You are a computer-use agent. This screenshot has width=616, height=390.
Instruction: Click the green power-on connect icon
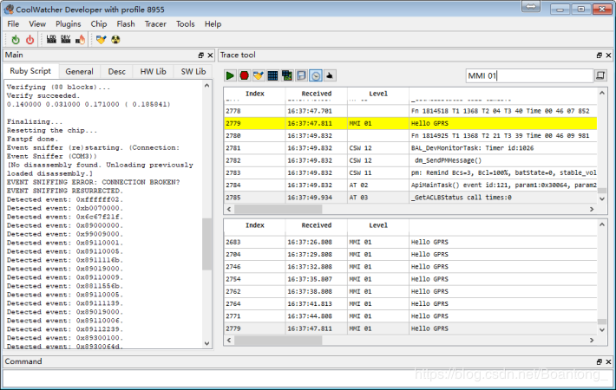pyautogui.click(x=16, y=40)
